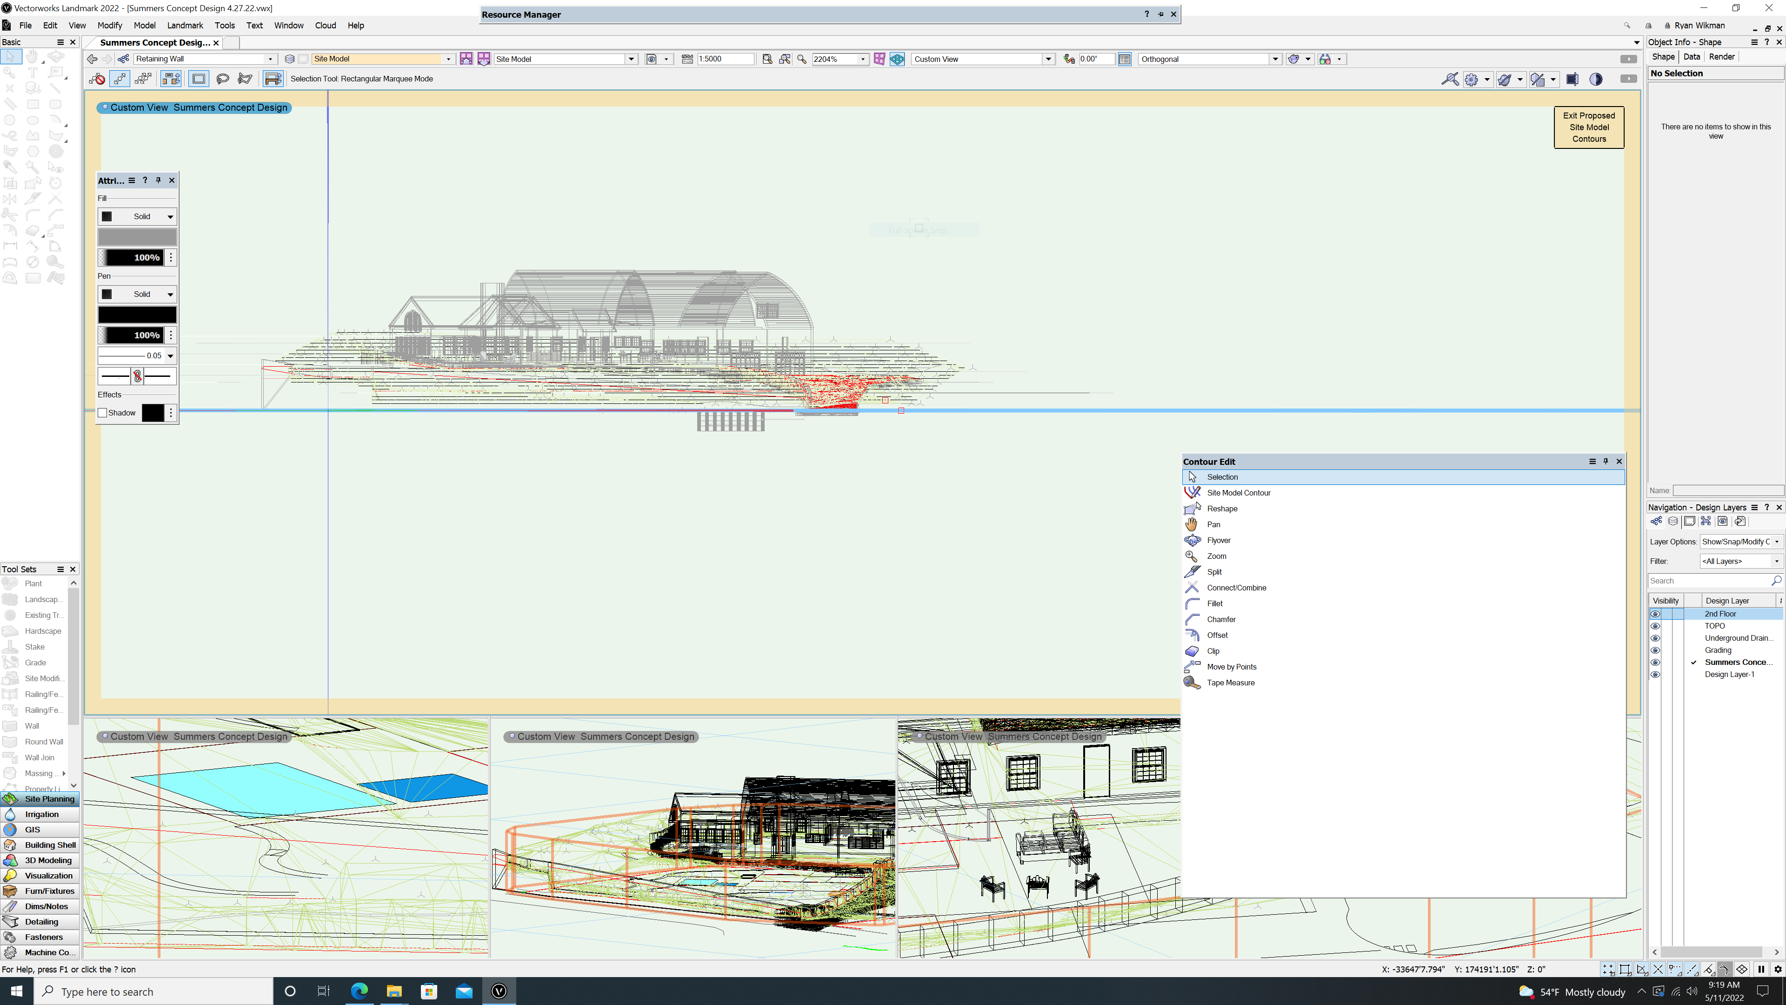Open the Landmark menu
The image size is (1786, 1005).
(185, 25)
